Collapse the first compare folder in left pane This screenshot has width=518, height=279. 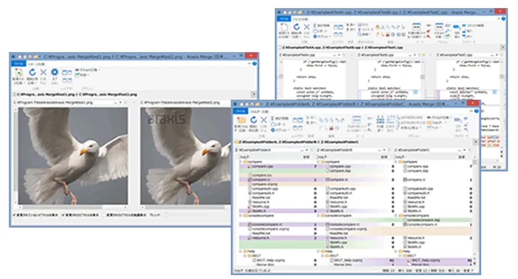240,162
